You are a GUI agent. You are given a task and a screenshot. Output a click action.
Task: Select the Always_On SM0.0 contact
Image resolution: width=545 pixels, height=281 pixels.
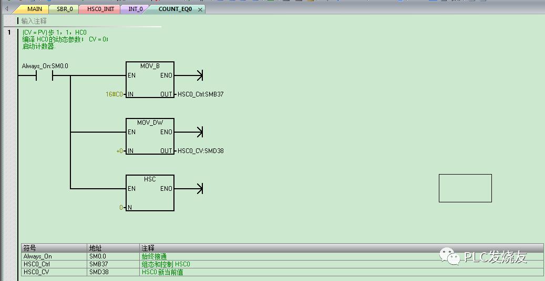point(44,75)
